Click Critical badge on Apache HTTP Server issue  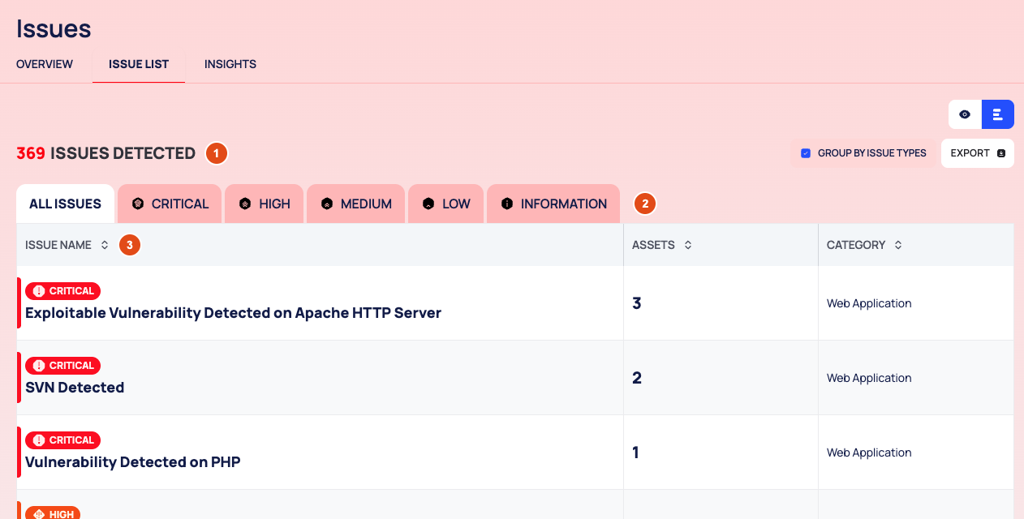(62, 291)
